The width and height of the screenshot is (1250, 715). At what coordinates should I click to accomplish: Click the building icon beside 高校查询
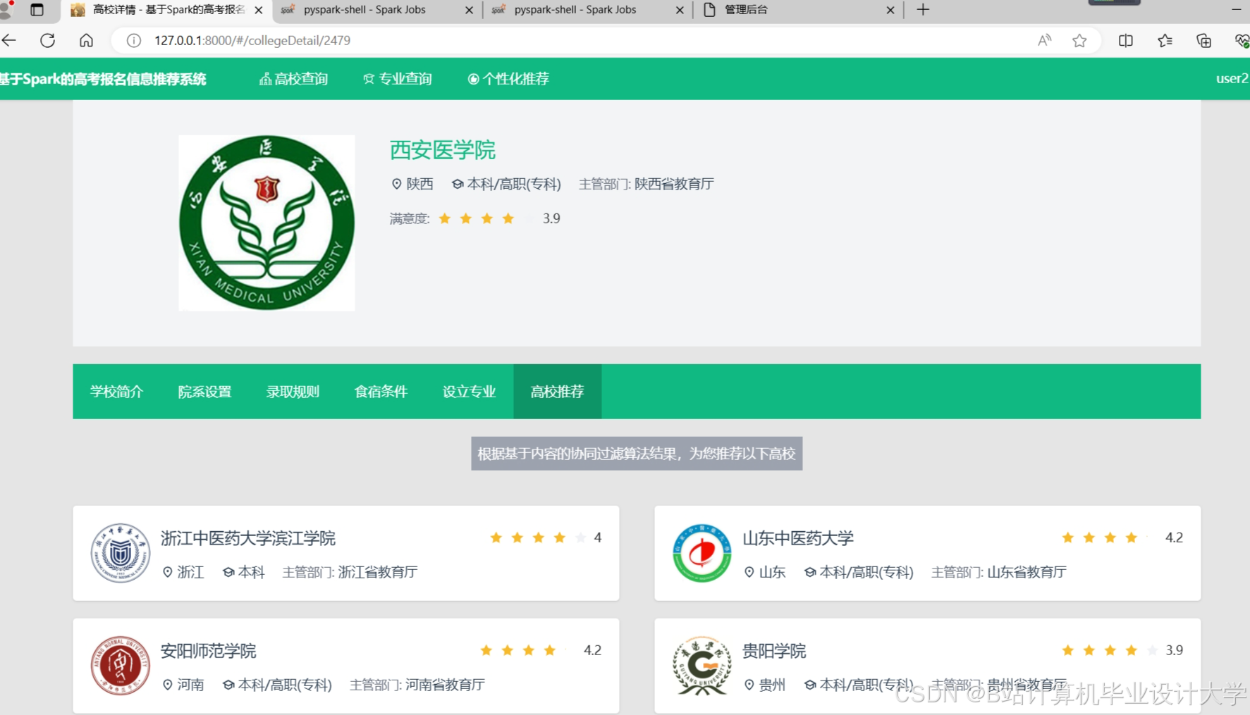pyautogui.click(x=264, y=79)
